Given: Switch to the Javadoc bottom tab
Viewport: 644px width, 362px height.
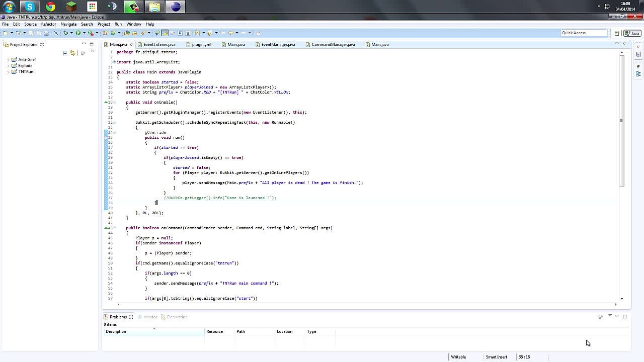Looking at the screenshot, I should [x=147, y=317].
